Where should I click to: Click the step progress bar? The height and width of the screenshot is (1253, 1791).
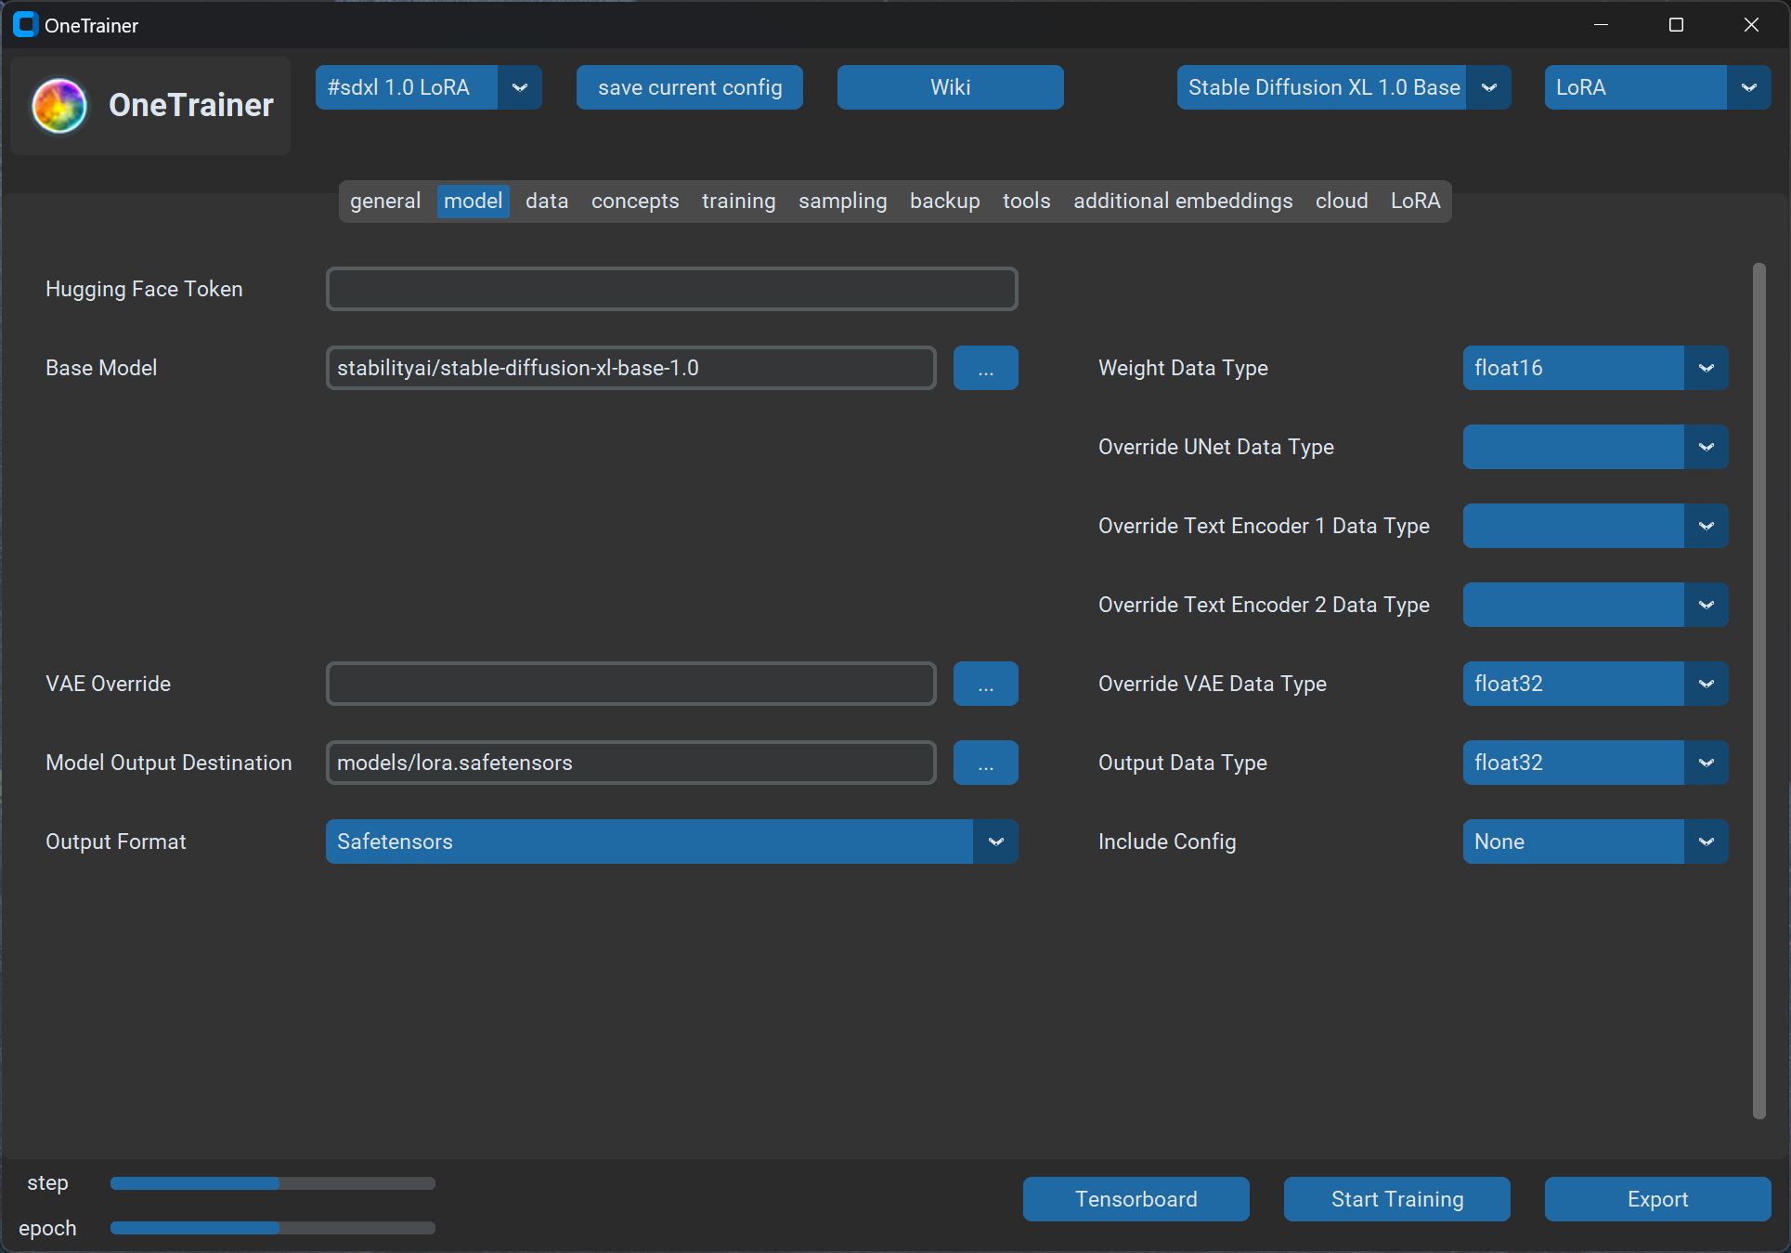(272, 1183)
